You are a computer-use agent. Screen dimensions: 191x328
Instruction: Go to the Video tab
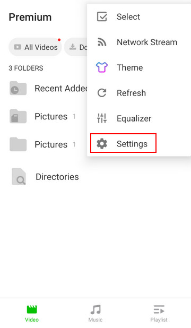pos(32,313)
